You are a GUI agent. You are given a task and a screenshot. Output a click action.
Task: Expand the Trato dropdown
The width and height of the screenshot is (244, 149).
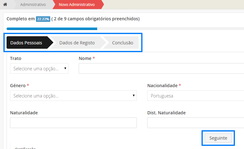[39, 69]
